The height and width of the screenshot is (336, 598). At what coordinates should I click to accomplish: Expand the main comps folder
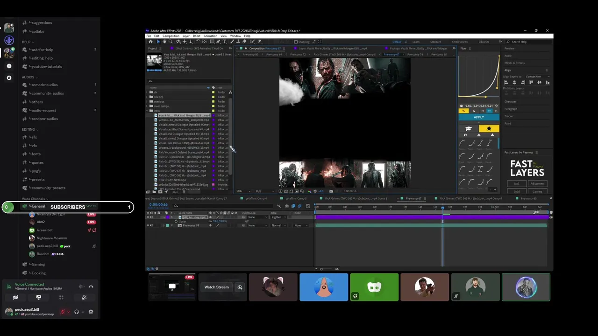pos(147,106)
